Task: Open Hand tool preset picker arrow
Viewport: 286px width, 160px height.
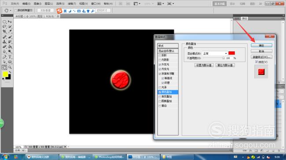Action: click(11, 11)
